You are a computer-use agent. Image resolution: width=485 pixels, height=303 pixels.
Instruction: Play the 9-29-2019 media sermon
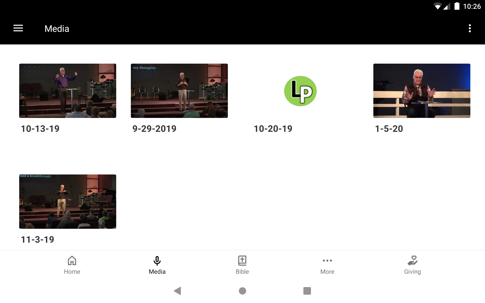(x=179, y=90)
